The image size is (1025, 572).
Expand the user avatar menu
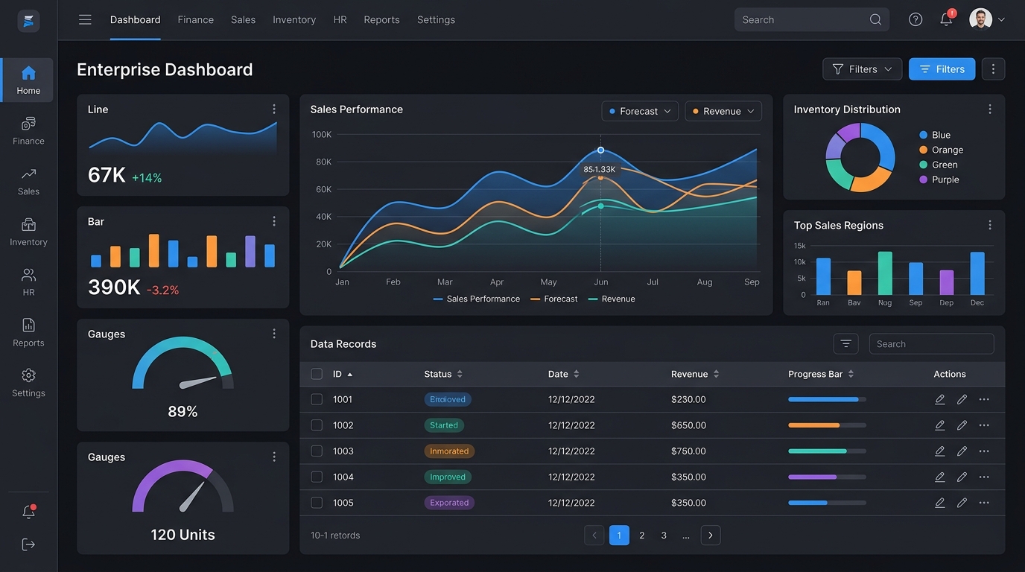coord(987,20)
